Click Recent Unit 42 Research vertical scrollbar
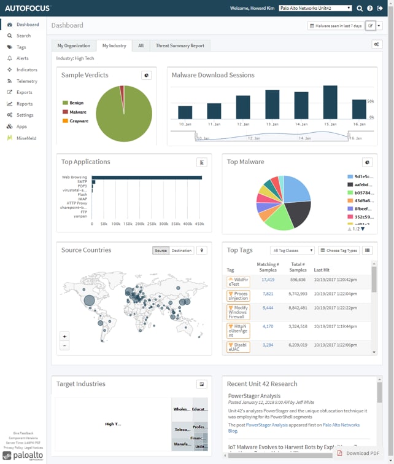The image size is (394, 464). pos(379,392)
